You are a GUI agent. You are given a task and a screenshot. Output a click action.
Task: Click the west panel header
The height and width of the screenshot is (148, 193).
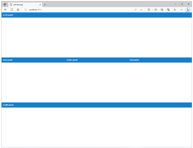click(33, 60)
